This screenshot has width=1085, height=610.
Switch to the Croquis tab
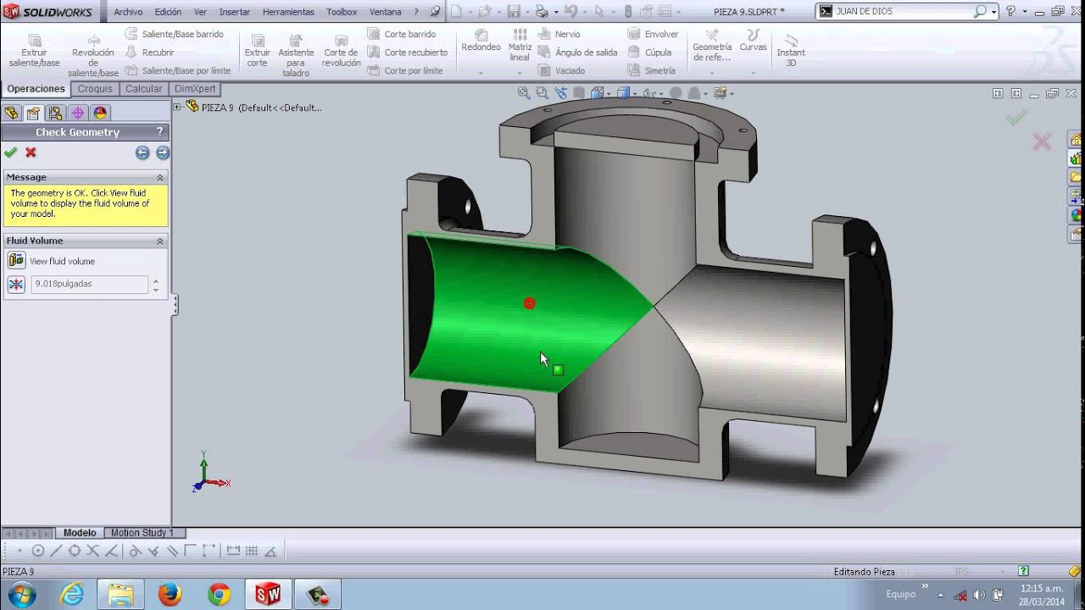95,89
